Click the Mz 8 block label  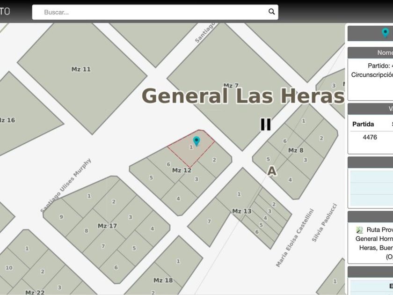point(295,150)
